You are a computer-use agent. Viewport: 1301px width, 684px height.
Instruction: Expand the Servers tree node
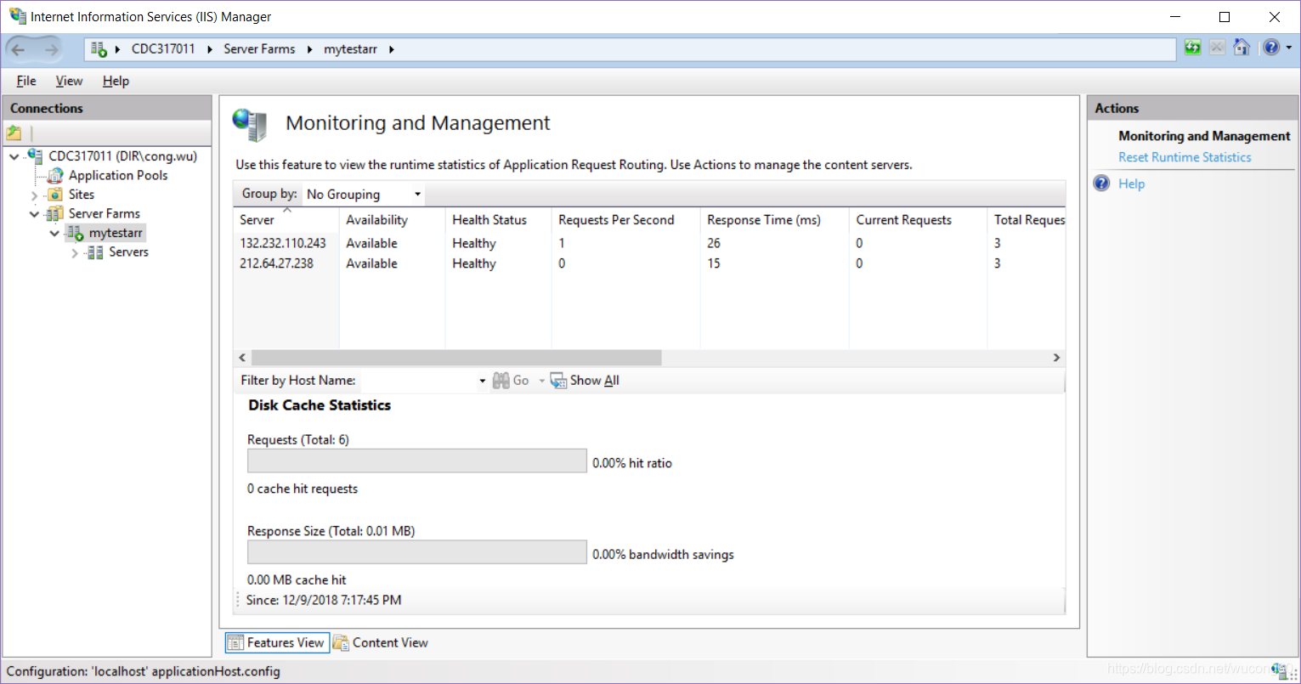coord(75,252)
